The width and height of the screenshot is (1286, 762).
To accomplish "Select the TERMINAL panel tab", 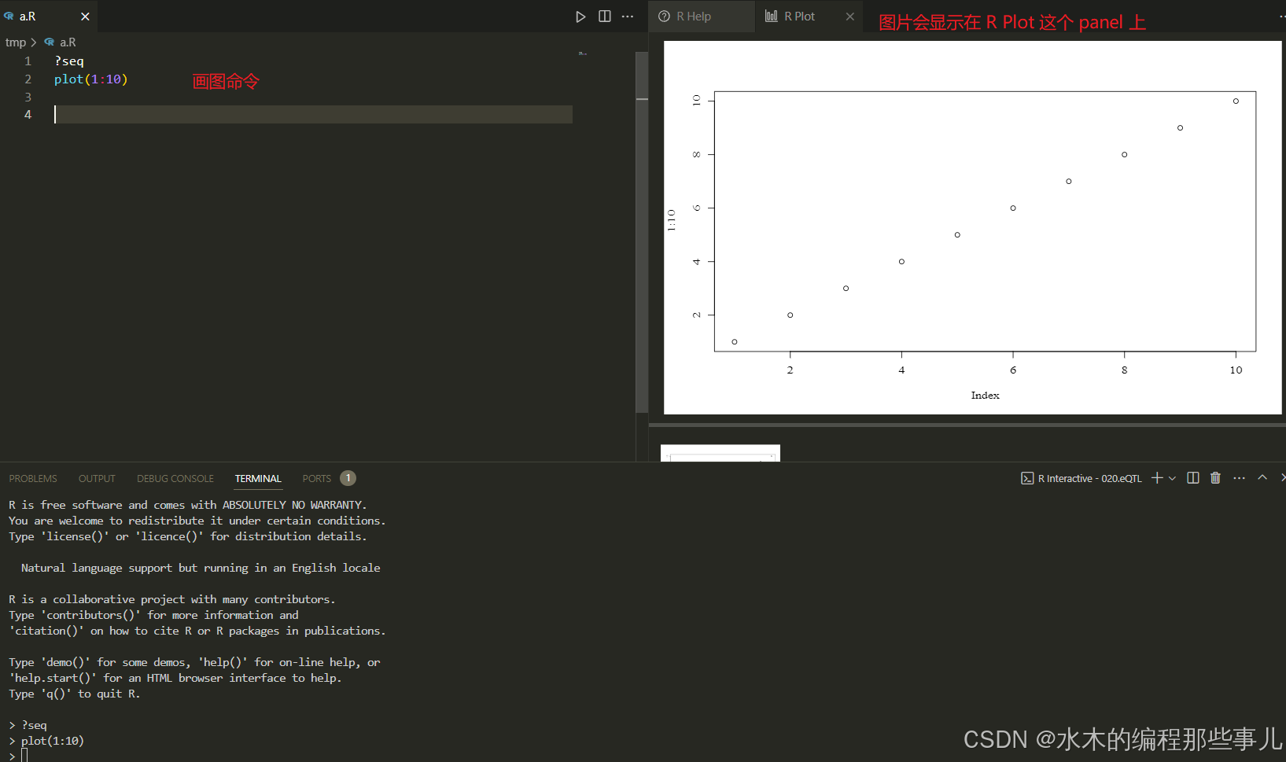I will (x=258, y=478).
